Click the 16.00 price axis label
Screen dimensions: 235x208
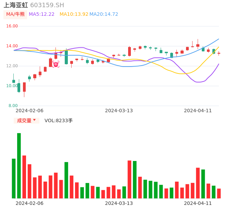pyautogui.click(x=12, y=26)
